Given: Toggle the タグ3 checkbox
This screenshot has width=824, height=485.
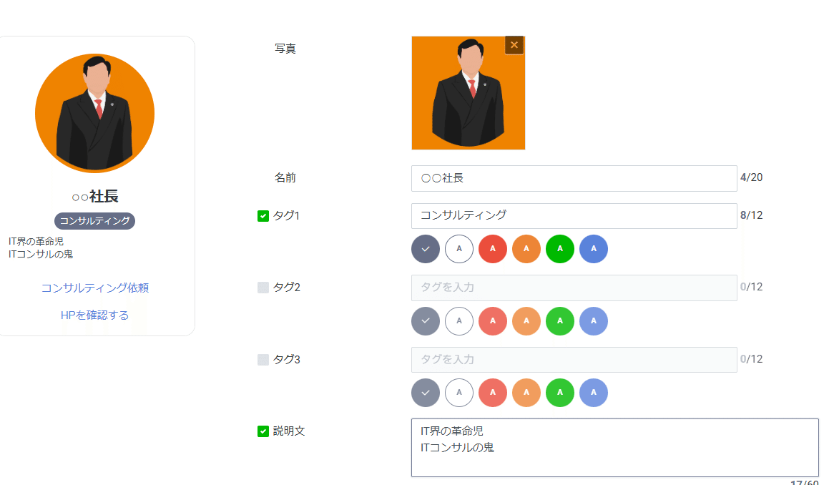Looking at the screenshot, I should [x=263, y=360].
